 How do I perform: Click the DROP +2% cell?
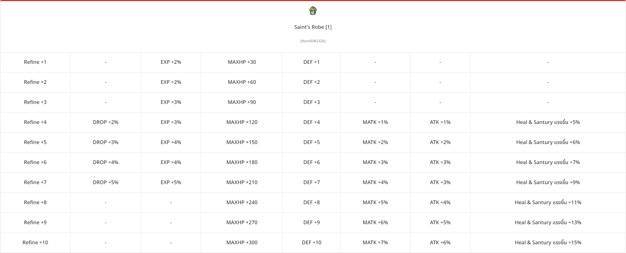point(106,122)
